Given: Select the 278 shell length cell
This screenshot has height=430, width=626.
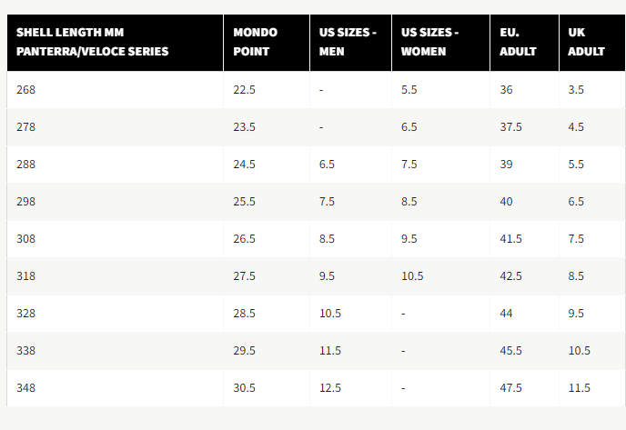Looking at the screenshot, I should click(x=25, y=127).
